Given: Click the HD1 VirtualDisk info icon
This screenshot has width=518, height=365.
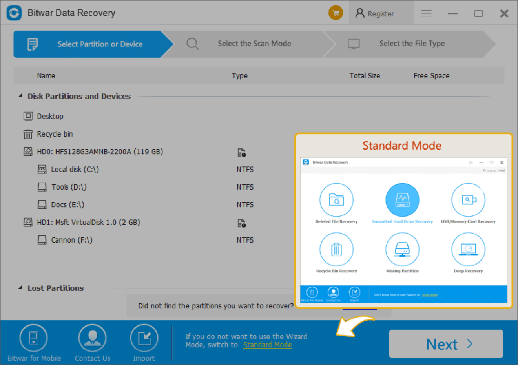Looking at the screenshot, I should tap(241, 223).
